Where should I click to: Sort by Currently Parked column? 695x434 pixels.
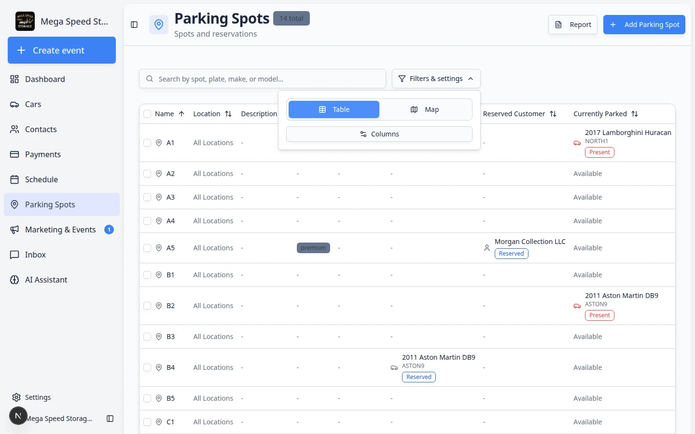[606, 114]
